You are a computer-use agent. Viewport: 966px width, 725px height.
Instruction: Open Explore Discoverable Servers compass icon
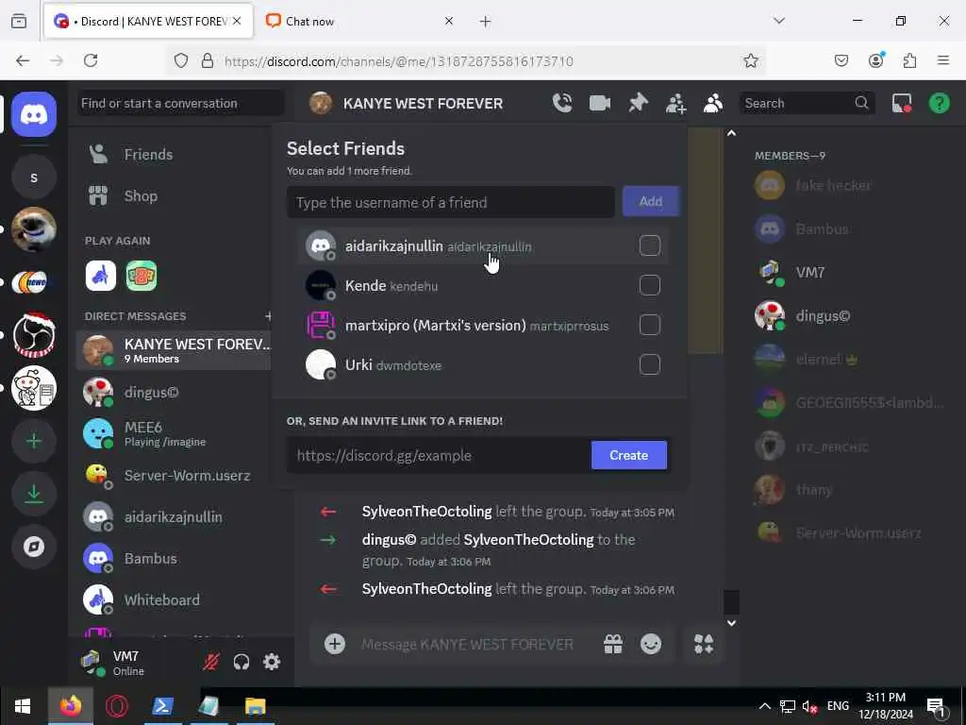click(34, 547)
